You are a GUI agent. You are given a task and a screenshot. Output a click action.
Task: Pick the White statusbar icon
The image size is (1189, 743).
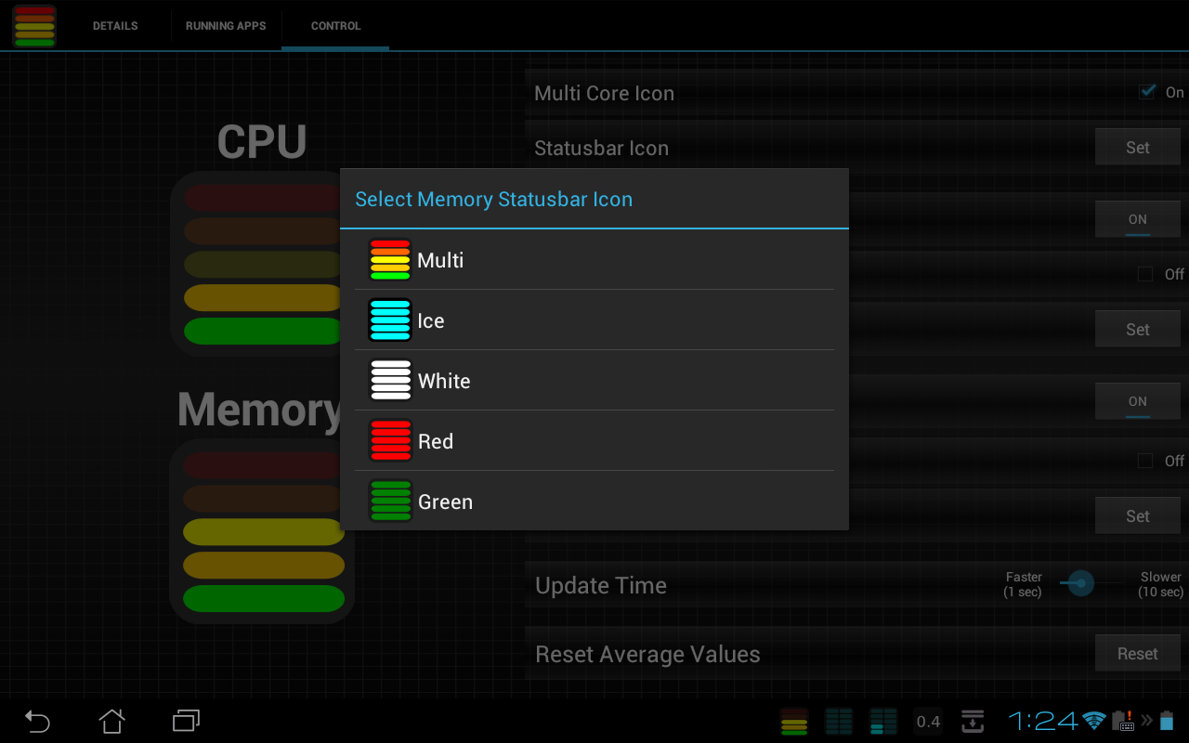444,380
